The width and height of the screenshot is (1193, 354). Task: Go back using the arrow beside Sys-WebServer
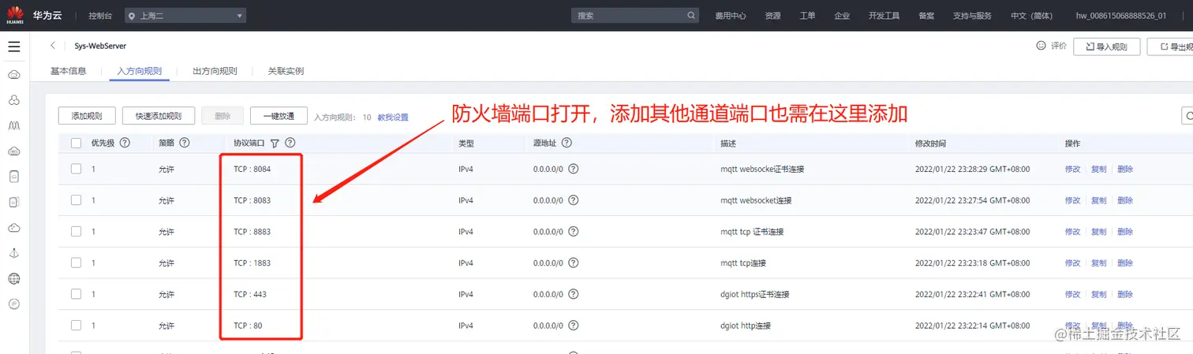[53, 46]
